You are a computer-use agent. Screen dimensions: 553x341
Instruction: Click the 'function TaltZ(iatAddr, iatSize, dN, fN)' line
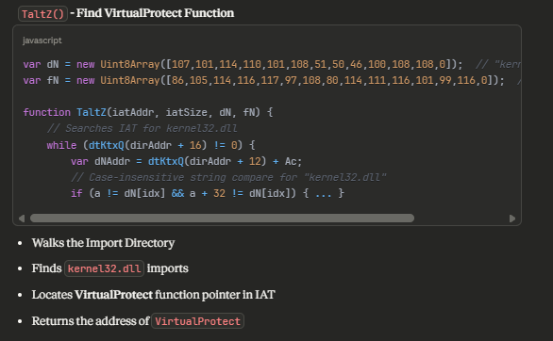[x=148, y=112]
